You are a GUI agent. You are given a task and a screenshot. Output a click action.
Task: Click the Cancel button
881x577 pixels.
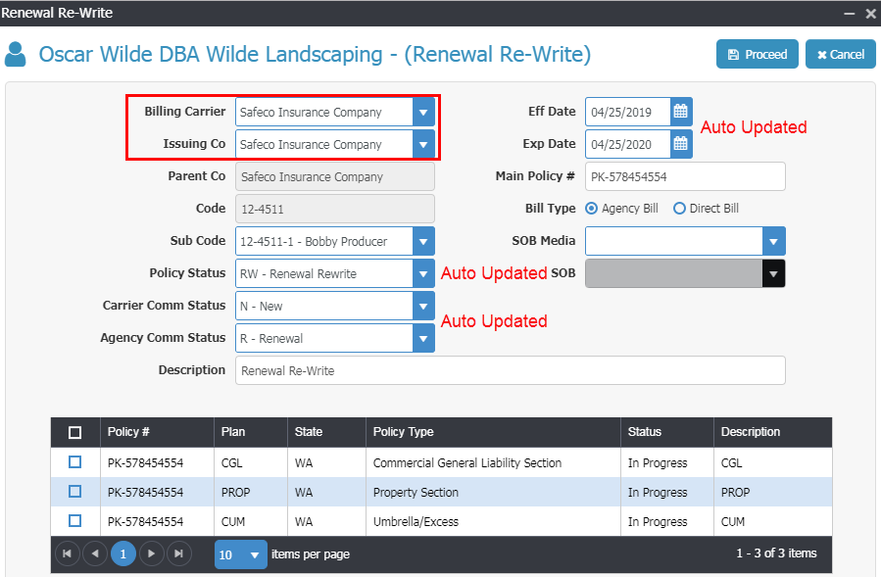click(841, 55)
